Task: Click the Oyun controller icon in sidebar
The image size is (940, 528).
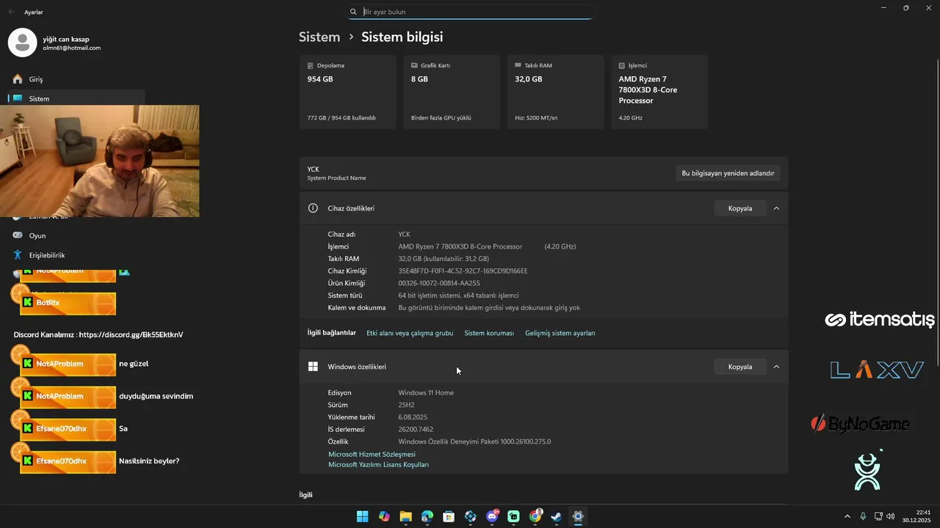Action: coord(18,235)
